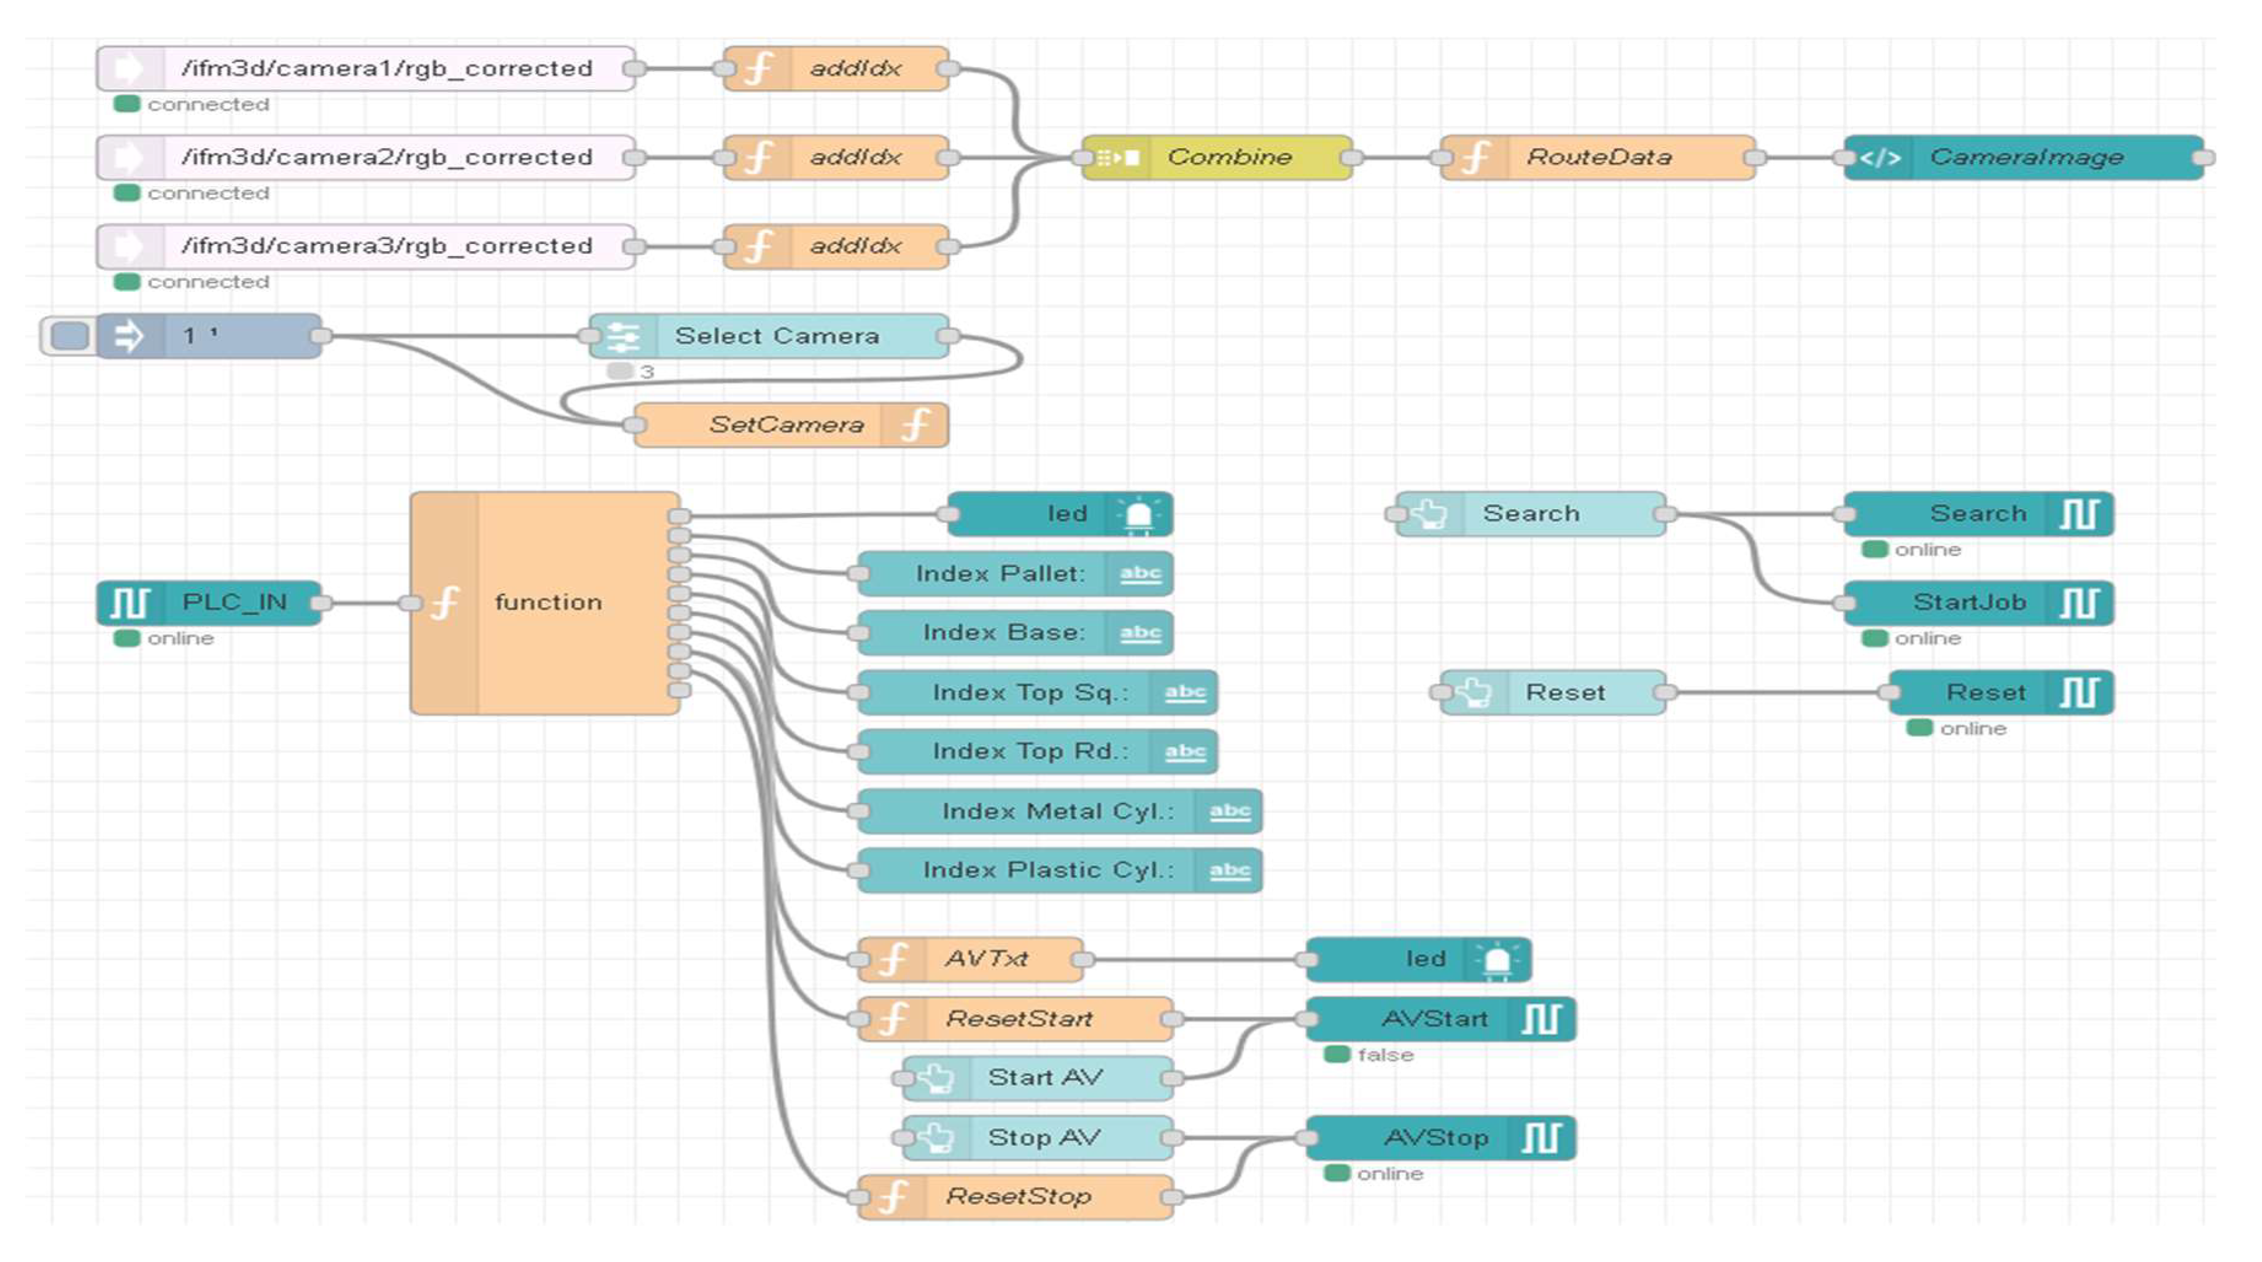The image size is (2262, 1262).
Task: Click the AVTxt function node icon
Action: click(x=893, y=959)
